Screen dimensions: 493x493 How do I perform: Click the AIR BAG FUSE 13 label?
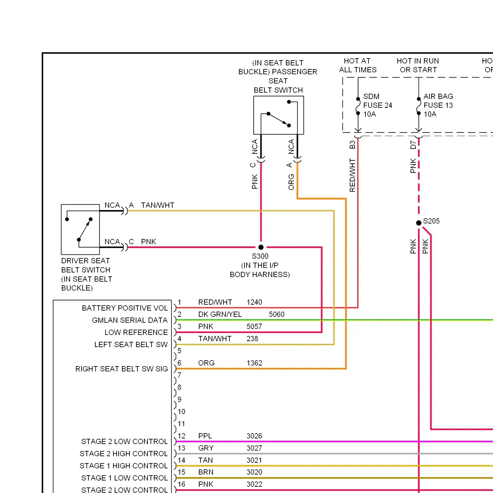[438, 105]
